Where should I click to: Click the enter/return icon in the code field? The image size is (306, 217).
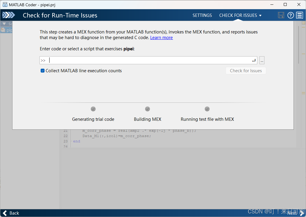tap(254, 60)
